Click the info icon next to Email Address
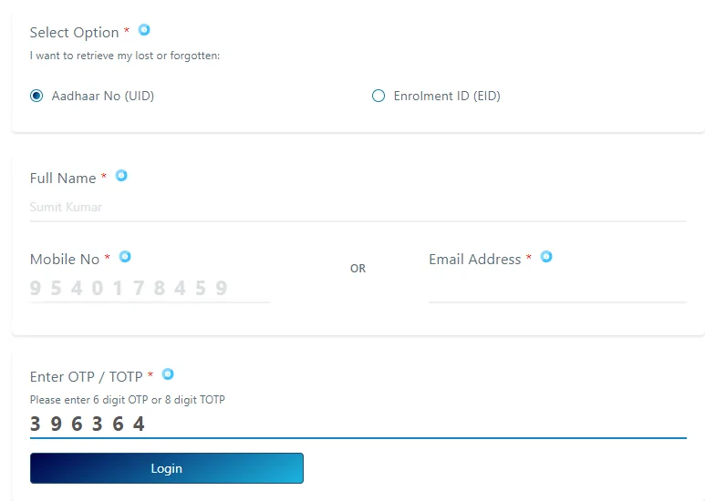Viewport: 705px width, 501px height. (x=546, y=257)
